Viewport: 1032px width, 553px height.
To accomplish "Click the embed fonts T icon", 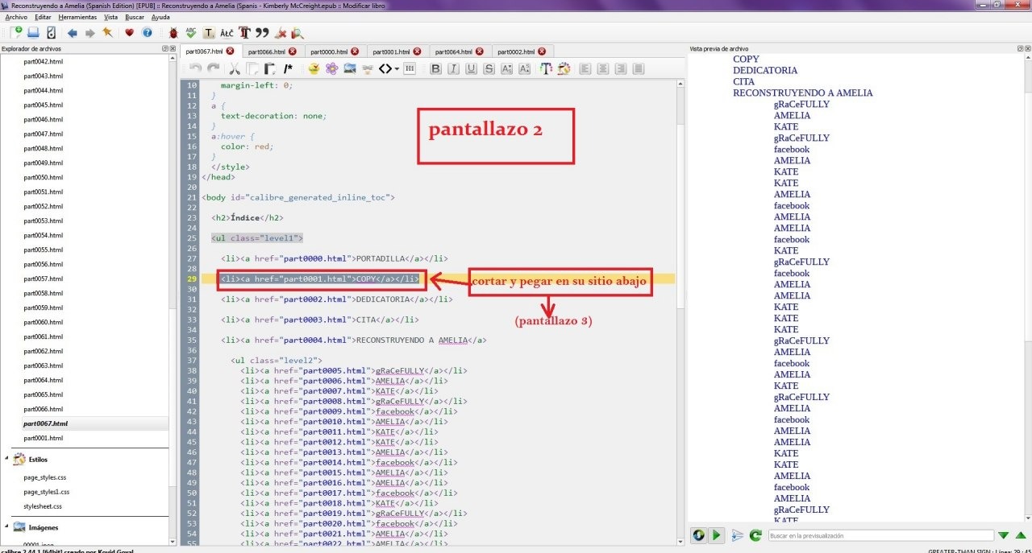I will click(x=244, y=33).
